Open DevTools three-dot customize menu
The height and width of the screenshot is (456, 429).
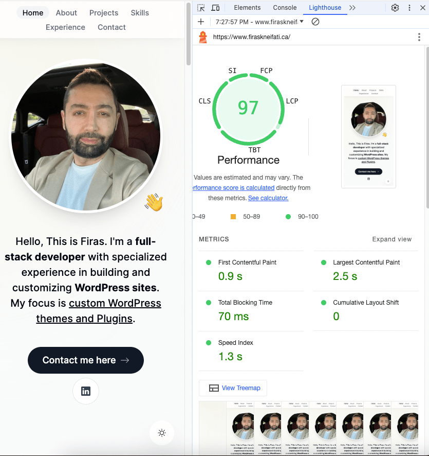coord(409,8)
